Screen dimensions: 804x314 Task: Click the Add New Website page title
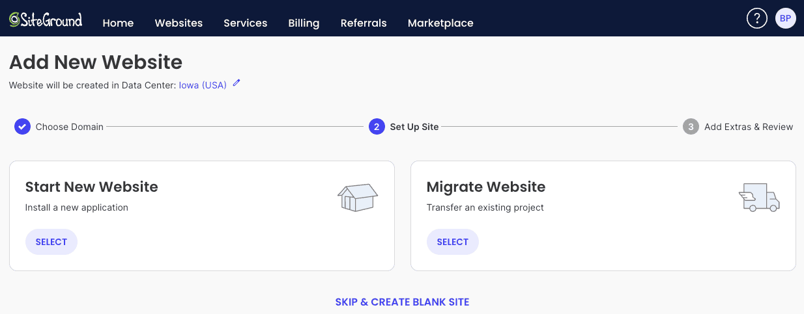point(96,62)
